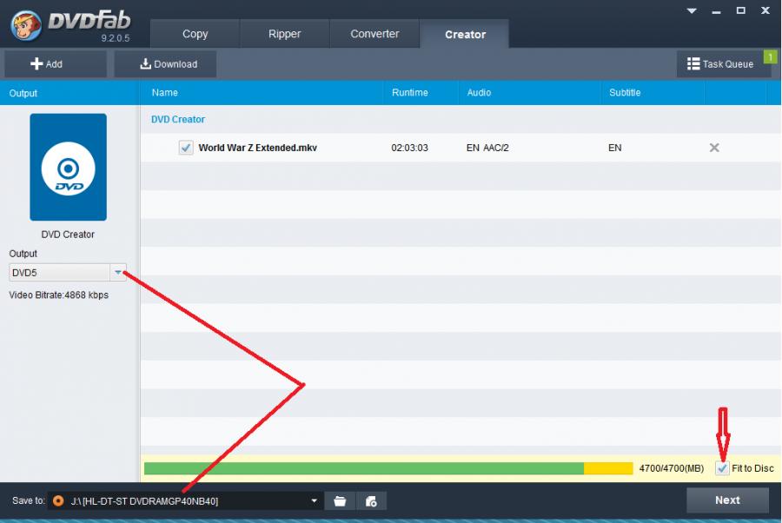Minimize the DVDFab window

[716, 11]
